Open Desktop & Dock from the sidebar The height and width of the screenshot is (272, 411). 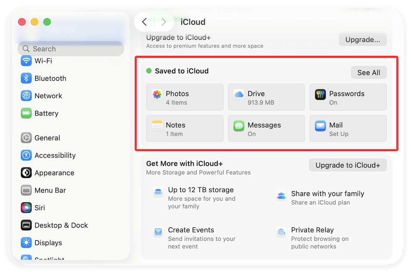[x=26, y=225]
